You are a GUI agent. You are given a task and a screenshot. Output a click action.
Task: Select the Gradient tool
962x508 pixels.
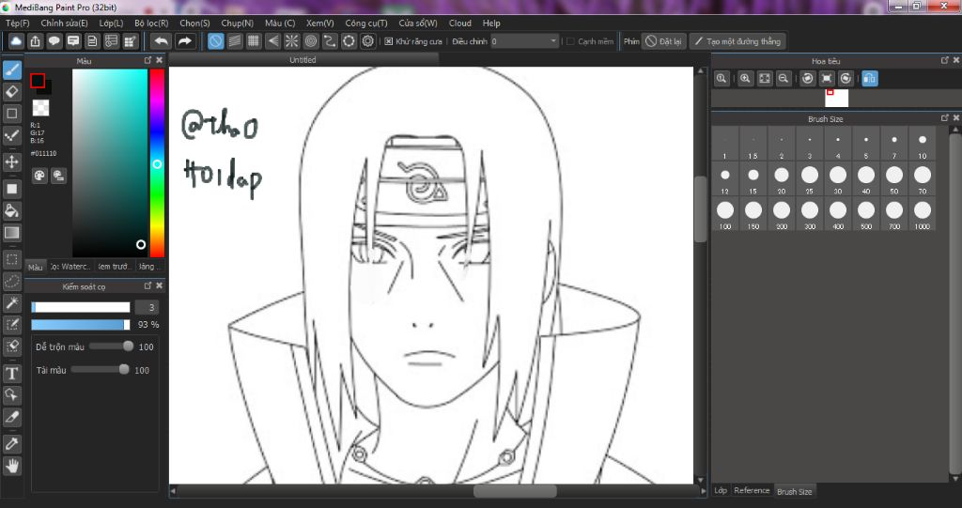click(x=11, y=233)
